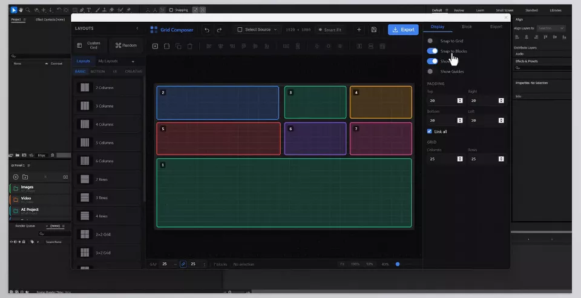581x298 pixels.
Task: Enable the Show Guides toggle
Action: [432, 71]
